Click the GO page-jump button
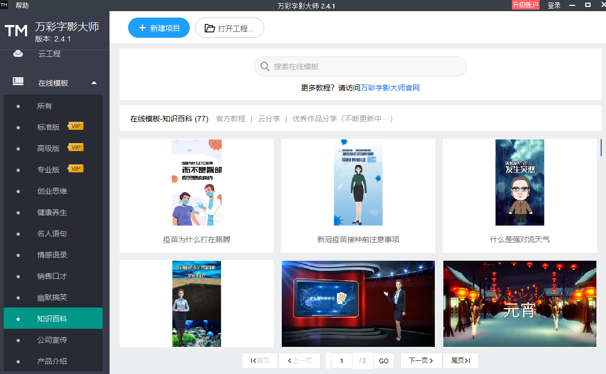This screenshot has width=606, height=374. [x=383, y=361]
